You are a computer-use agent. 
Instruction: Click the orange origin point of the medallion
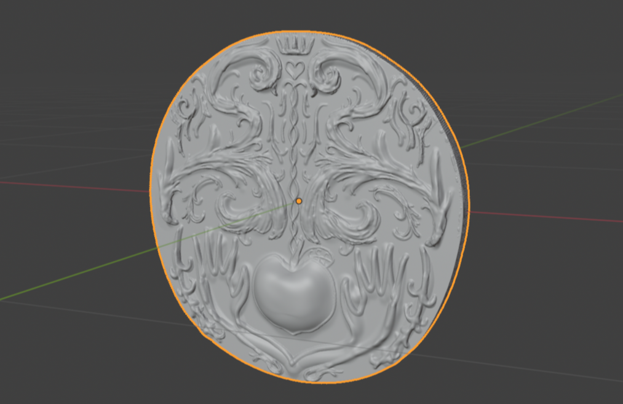[299, 201]
